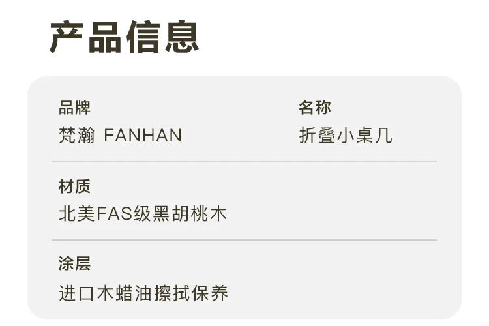This screenshot has width=489, height=326.
Task: Select 小桌几 in the product name
Action: pyautogui.click(x=364, y=136)
